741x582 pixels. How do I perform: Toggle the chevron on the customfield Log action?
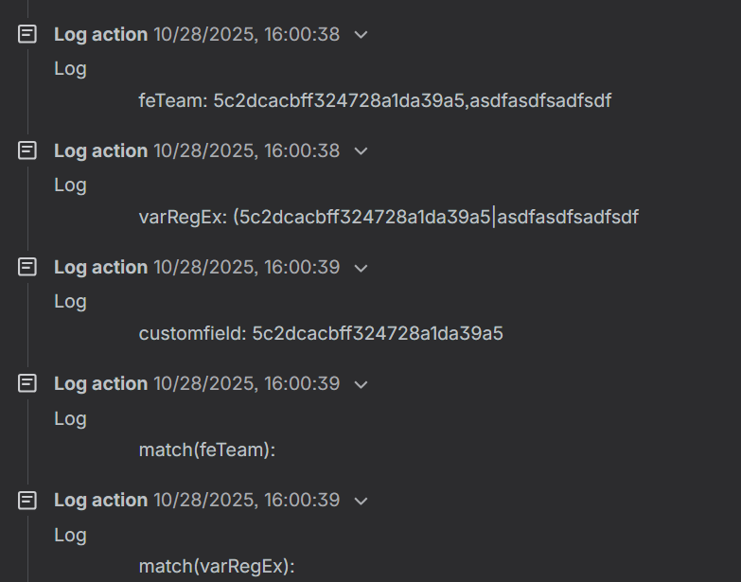(360, 268)
